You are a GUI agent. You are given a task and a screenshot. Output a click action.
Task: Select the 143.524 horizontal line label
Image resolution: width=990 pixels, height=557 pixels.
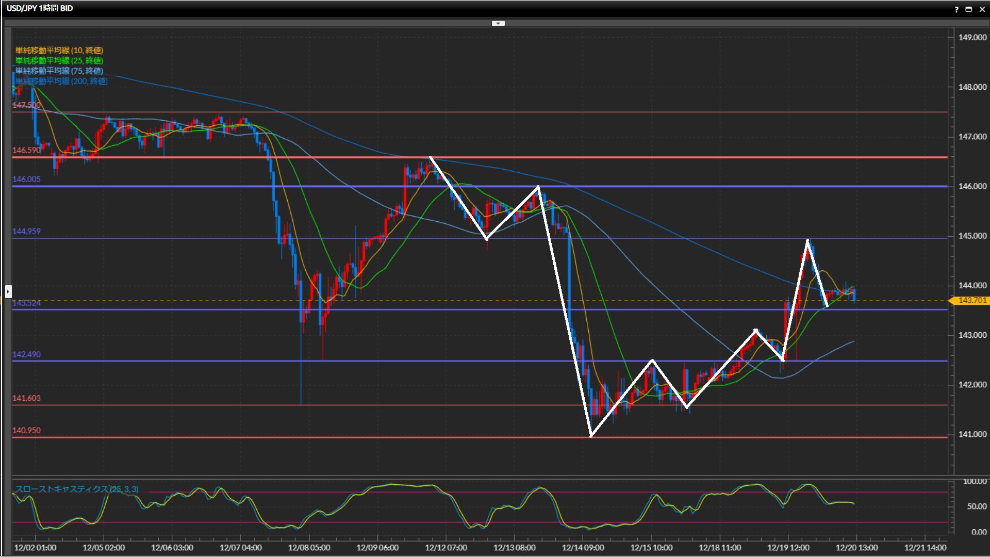pyautogui.click(x=26, y=303)
